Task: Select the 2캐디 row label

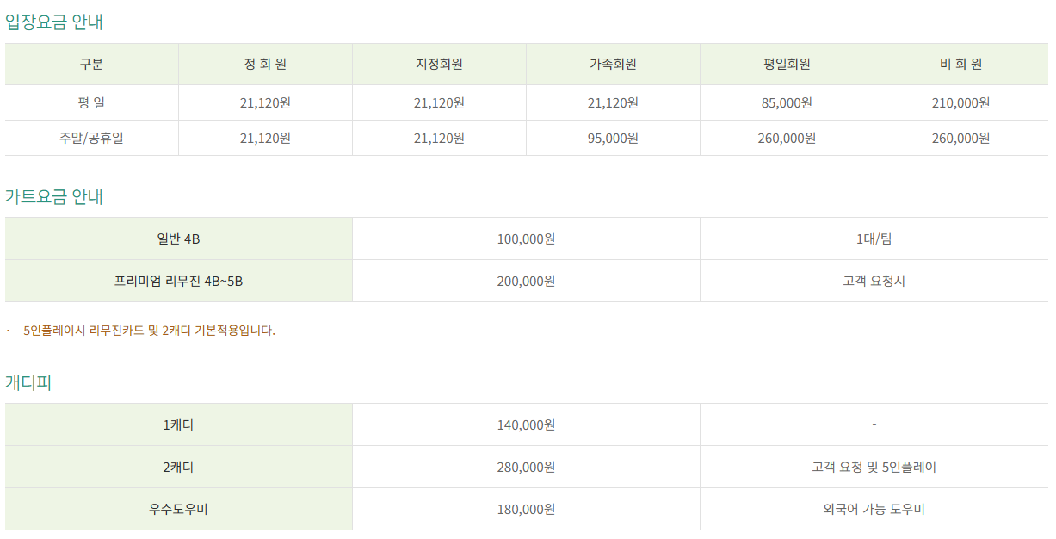Action: coord(178,468)
